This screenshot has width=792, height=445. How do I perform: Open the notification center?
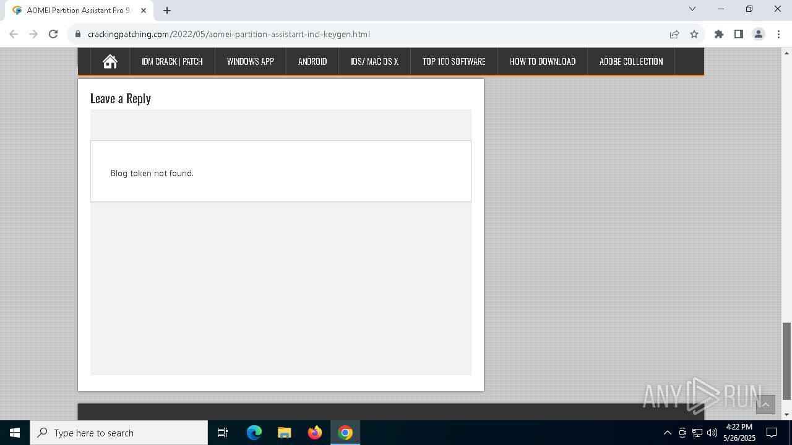772,433
